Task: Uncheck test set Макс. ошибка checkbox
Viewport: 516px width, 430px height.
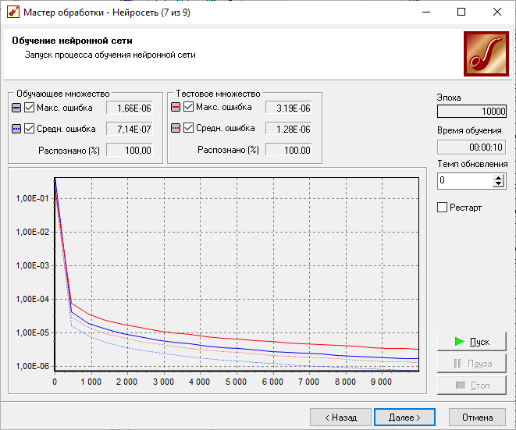Action: tap(189, 107)
